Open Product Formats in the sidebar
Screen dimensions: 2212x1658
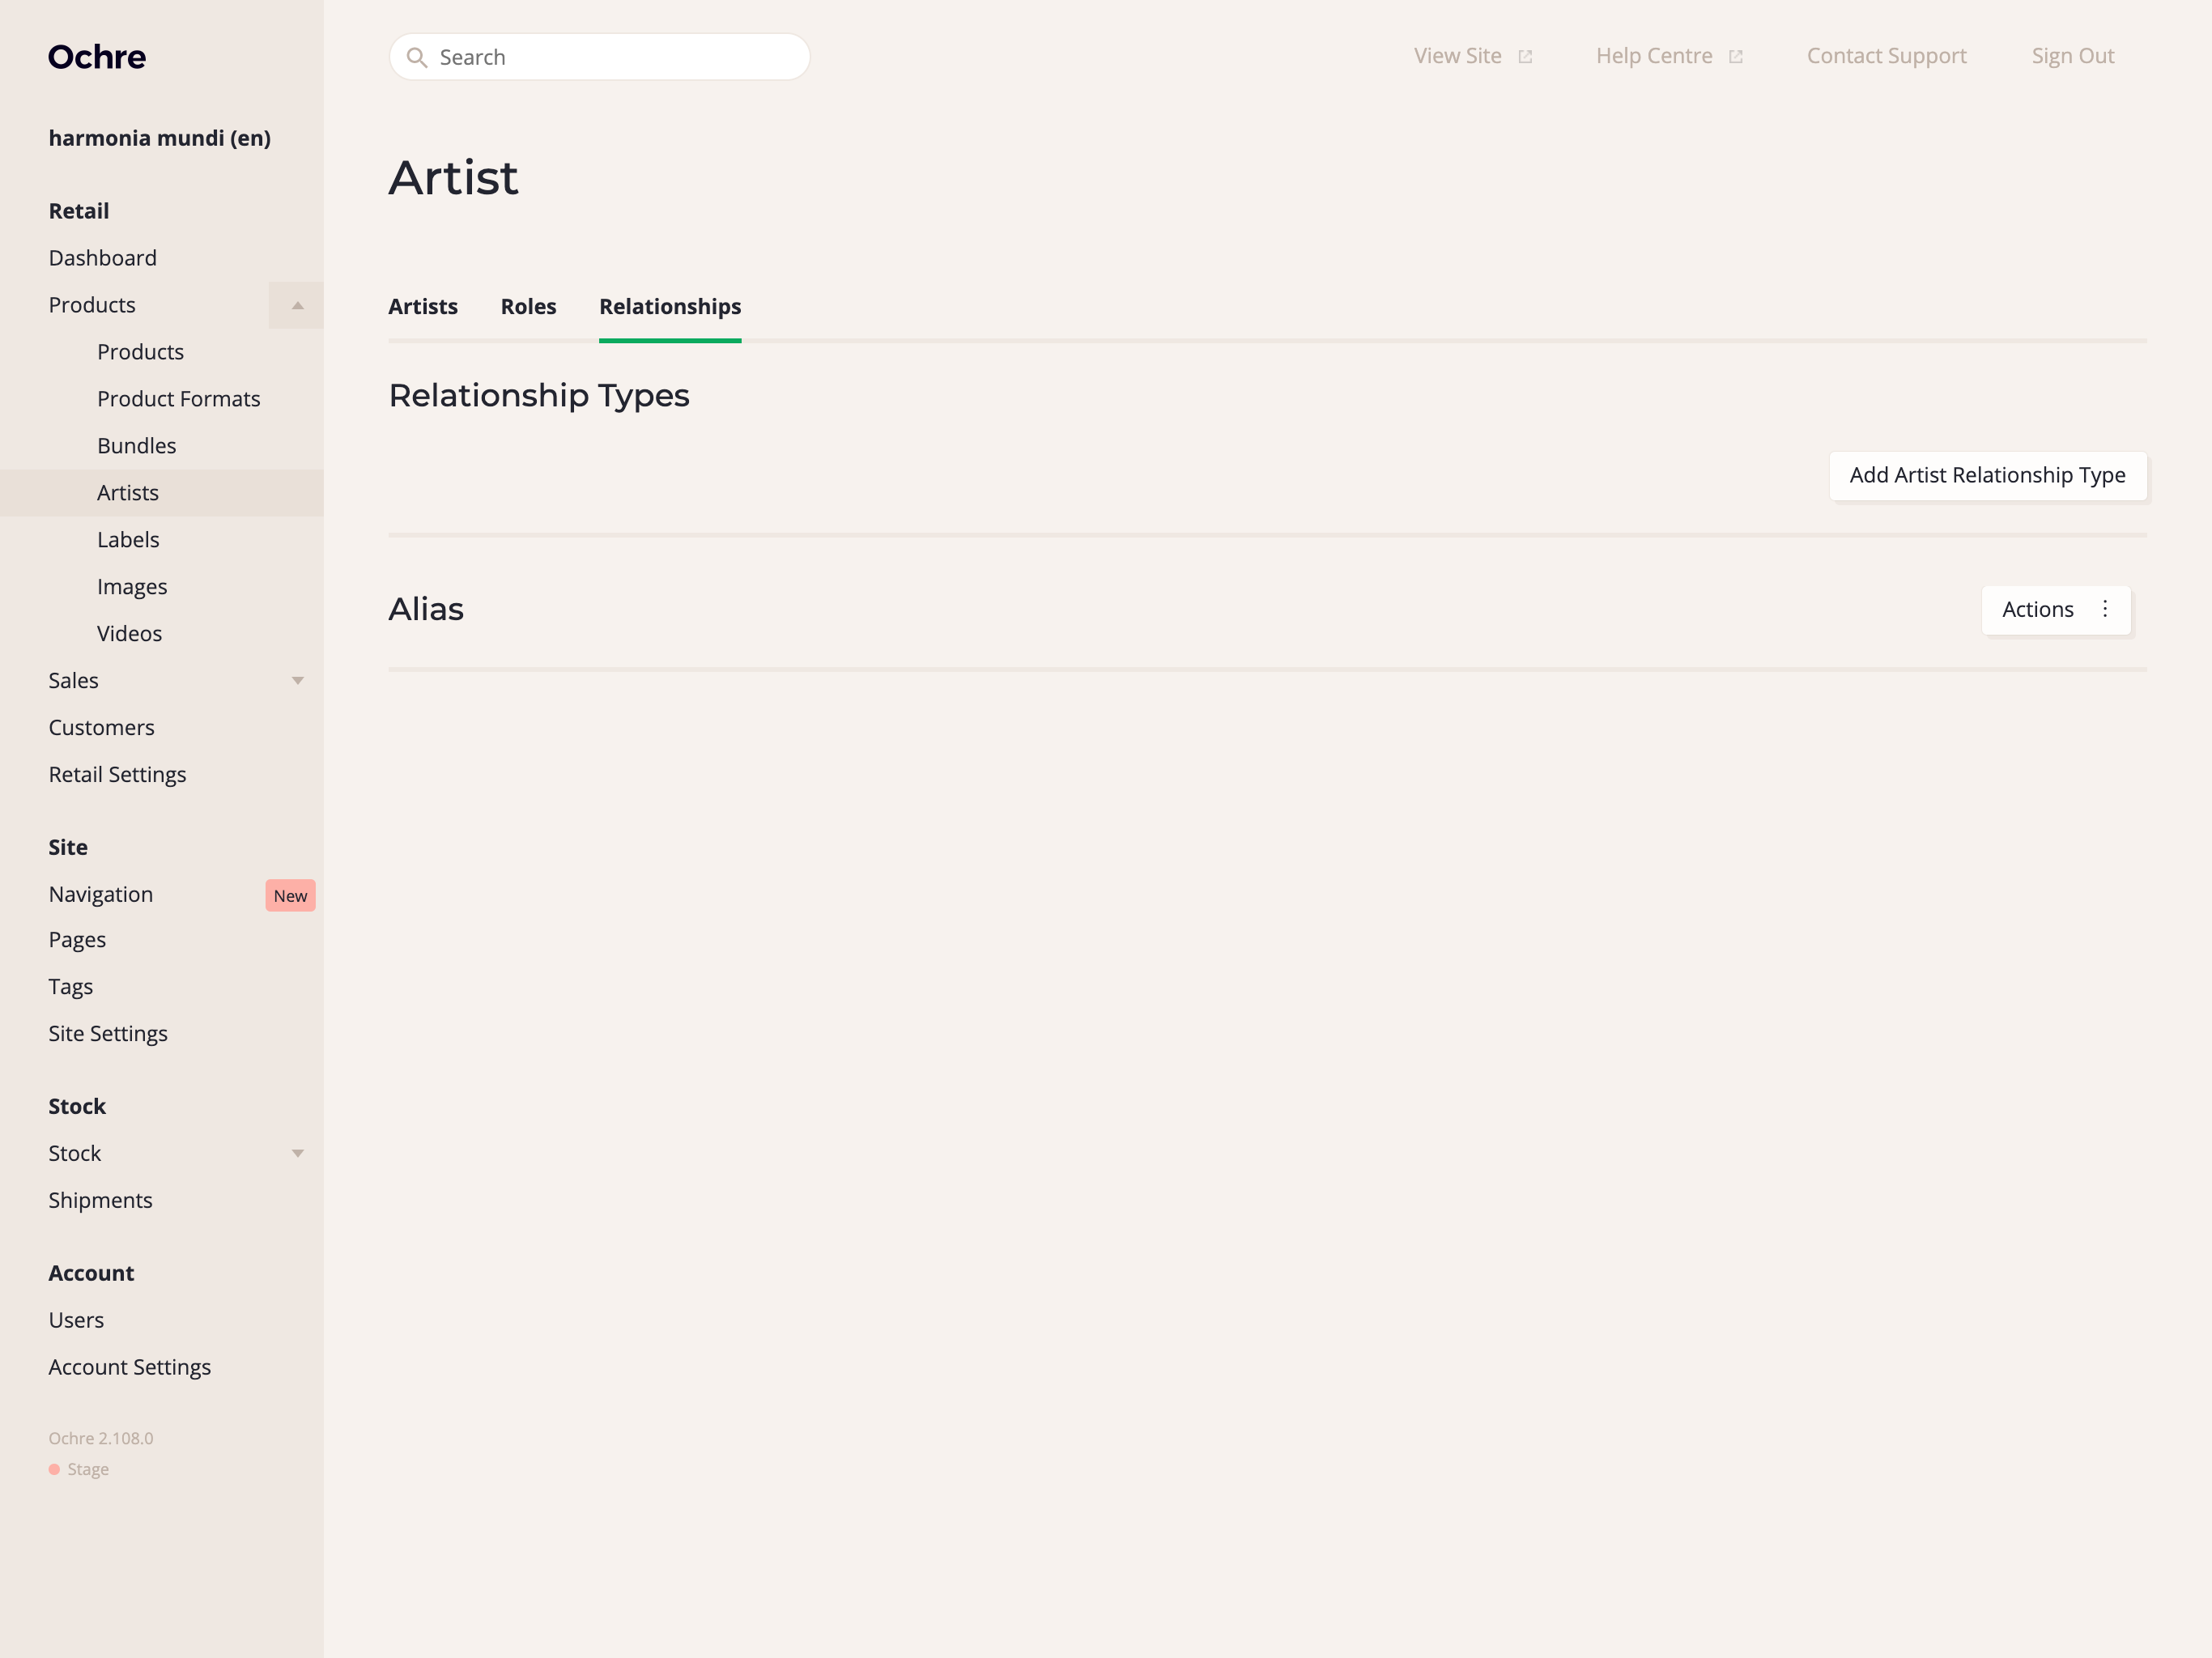point(179,399)
